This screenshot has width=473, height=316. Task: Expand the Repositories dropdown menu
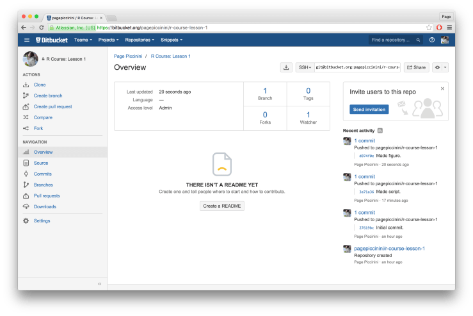click(140, 40)
